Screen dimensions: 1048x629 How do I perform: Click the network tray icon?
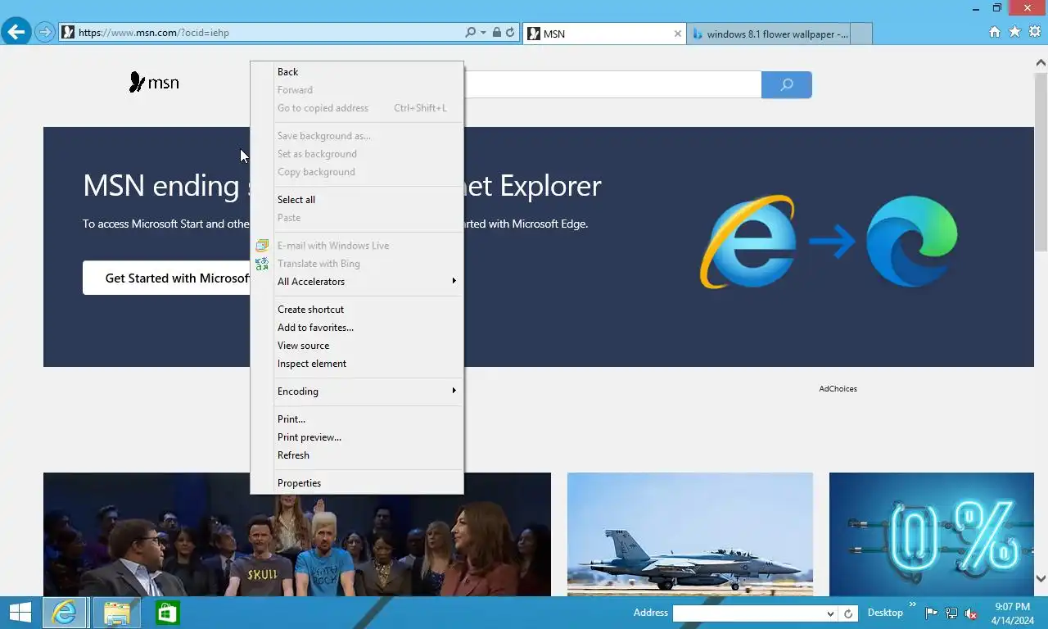click(951, 613)
